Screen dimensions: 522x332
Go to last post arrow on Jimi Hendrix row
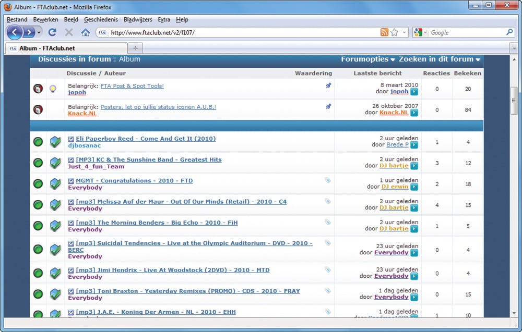pyautogui.click(x=414, y=276)
